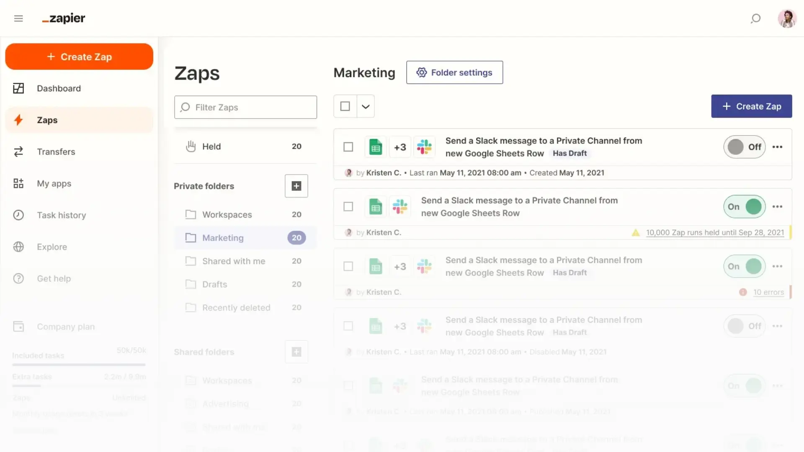Open the search magnifier icon
The height and width of the screenshot is (452, 804).
click(755, 18)
